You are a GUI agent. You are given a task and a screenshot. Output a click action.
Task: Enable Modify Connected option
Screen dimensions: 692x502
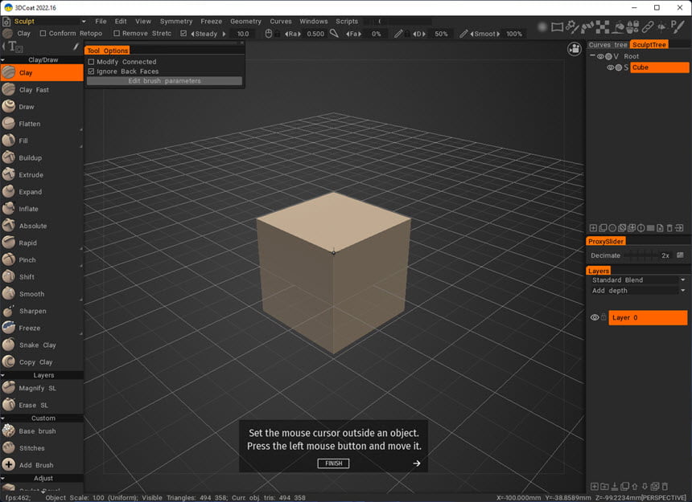92,62
